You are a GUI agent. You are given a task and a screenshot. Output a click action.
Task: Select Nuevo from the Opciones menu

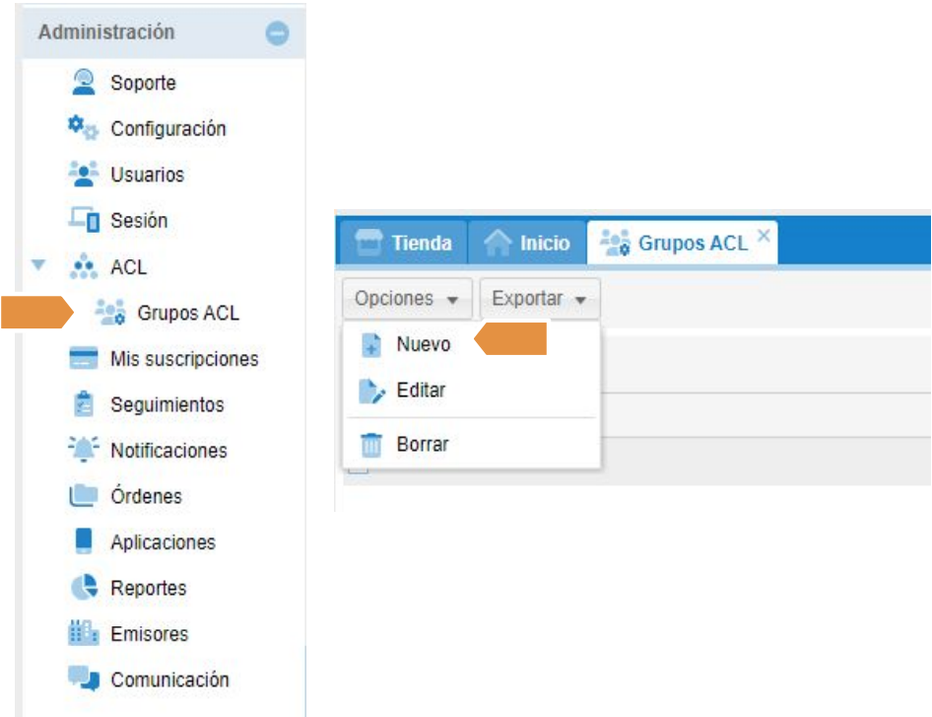(x=423, y=344)
